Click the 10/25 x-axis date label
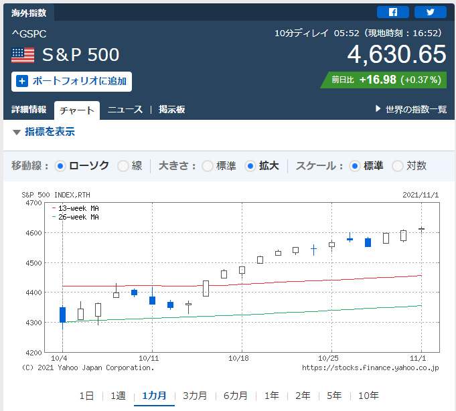This screenshot has height=411, width=456. click(328, 358)
